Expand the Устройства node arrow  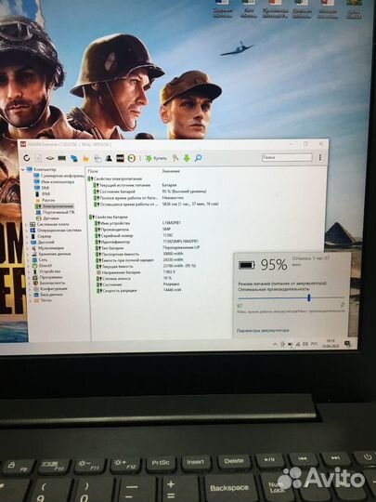pyautogui.click(x=29, y=271)
